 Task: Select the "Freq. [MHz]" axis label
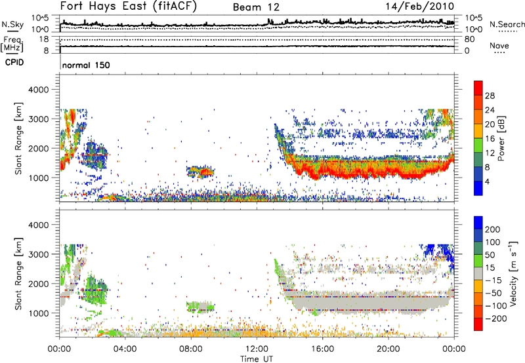[12, 44]
